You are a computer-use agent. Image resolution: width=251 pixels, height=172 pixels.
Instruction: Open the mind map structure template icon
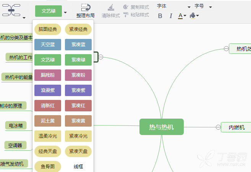(x=11, y=10)
